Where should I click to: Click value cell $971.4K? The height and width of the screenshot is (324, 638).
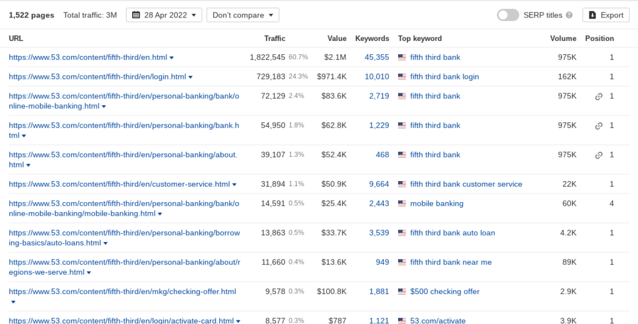point(331,76)
